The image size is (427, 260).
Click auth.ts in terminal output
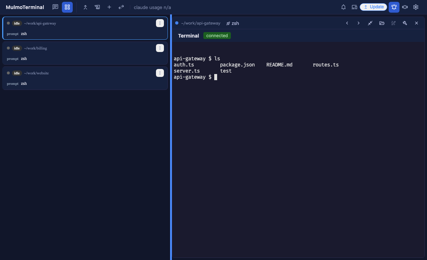(184, 65)
